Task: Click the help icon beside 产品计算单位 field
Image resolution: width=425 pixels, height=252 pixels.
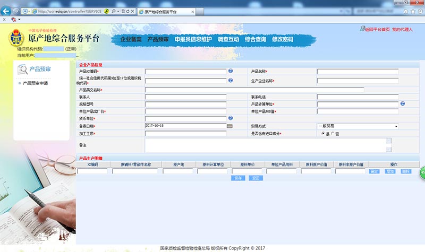Action: [403, 104]
